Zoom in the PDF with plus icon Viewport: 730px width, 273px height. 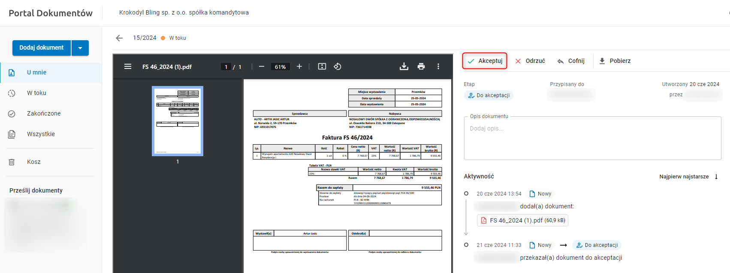click(299, 66)
